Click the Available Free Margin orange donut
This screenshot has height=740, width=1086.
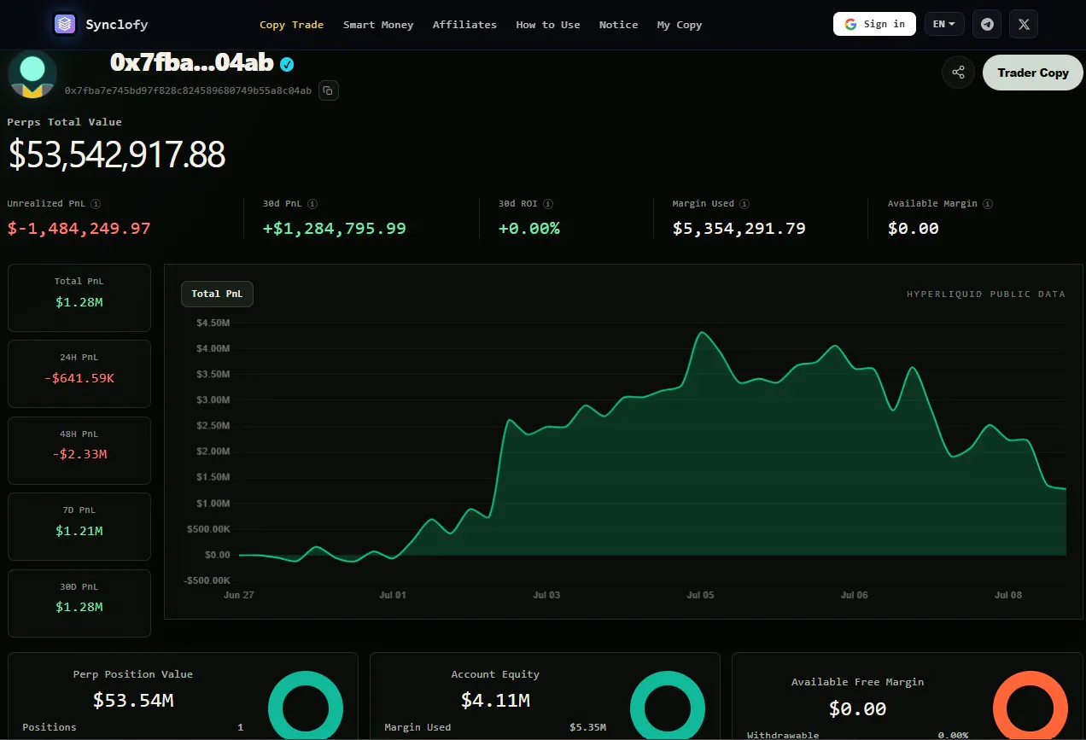coord(1031,705)
